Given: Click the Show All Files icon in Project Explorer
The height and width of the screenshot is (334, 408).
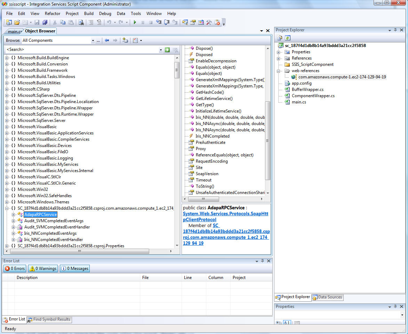Looking at the screenshot, I should [280, 38].
